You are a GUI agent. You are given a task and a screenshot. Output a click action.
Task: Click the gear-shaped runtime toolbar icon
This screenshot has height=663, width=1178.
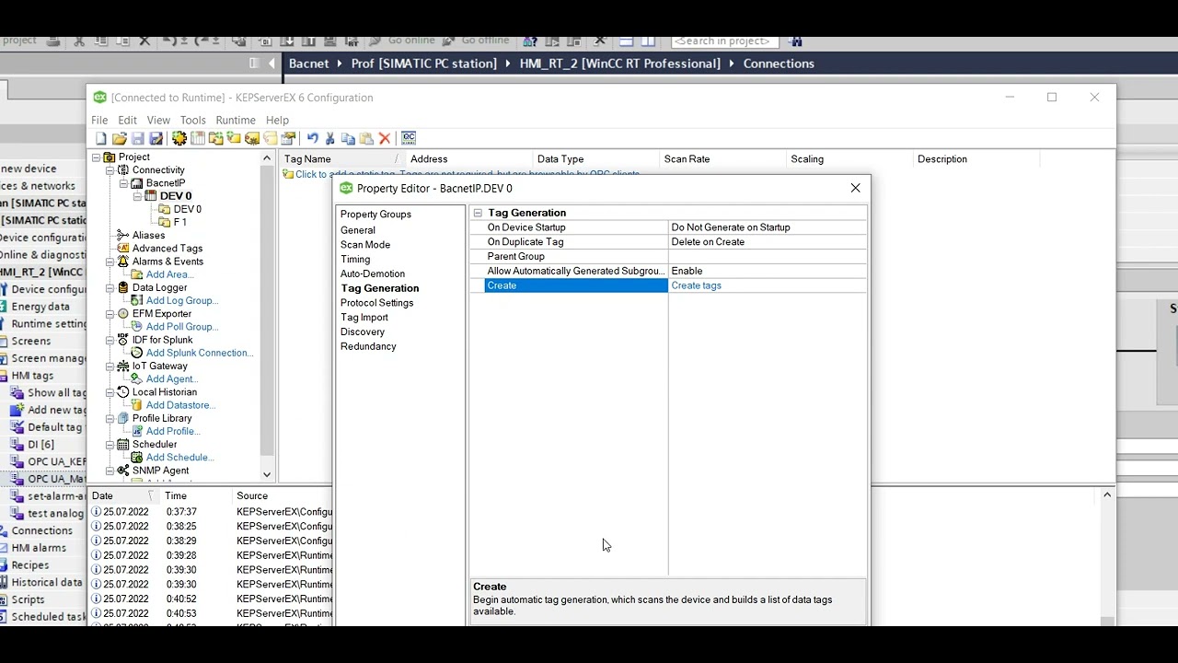179,138
